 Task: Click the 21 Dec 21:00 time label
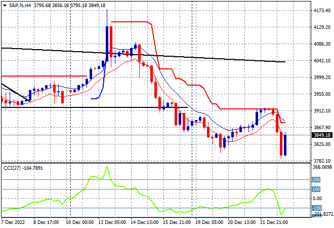tap(274, 222)
